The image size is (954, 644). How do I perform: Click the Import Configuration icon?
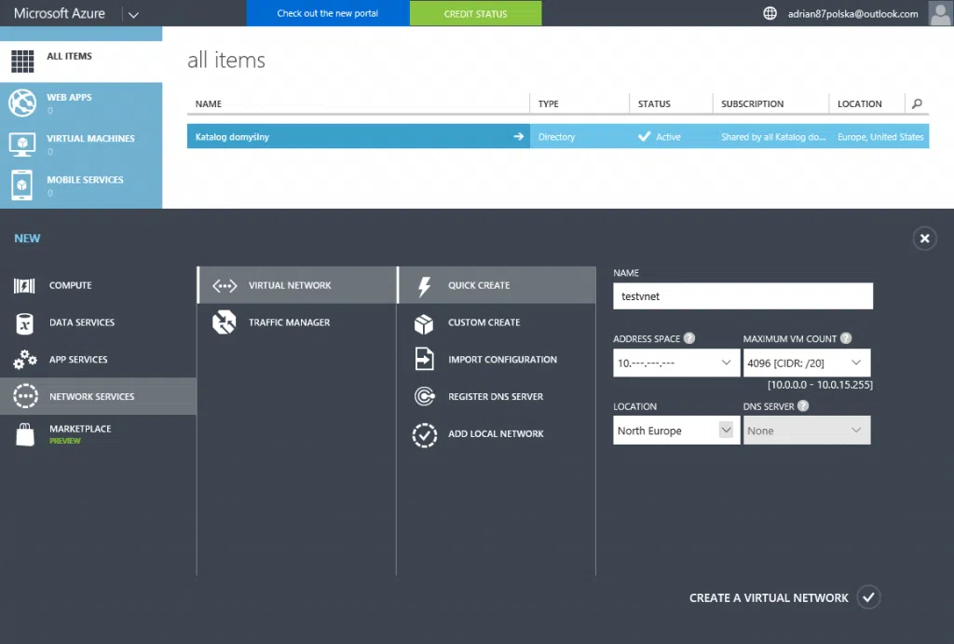(x=424, y=360)
